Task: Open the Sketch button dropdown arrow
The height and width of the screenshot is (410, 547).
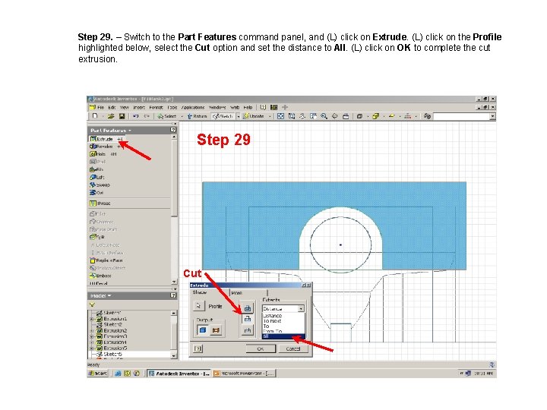Action: click(239, 116)
